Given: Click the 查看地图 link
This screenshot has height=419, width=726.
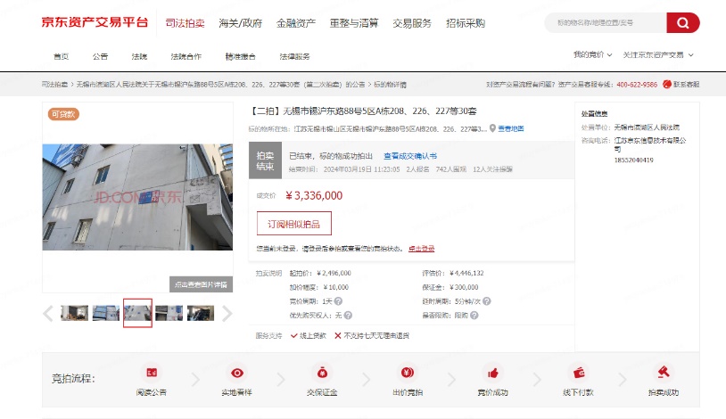Looking at the screenshot, I should [x=510, y=128].
